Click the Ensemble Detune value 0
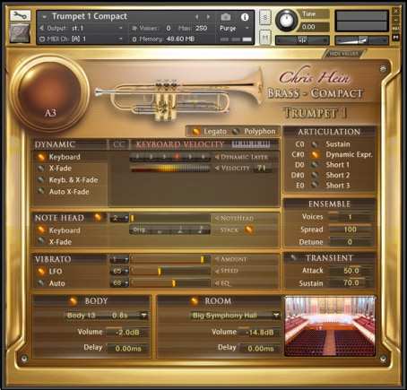The height and width of the screenshot is (390, 407). (351, 242)
